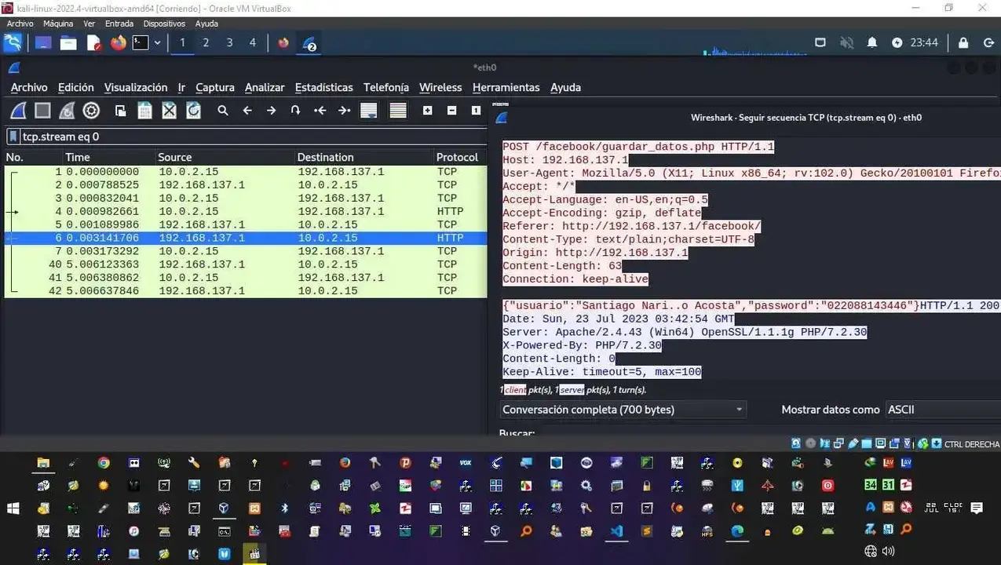Go to specified packet icon

point(295,111)
